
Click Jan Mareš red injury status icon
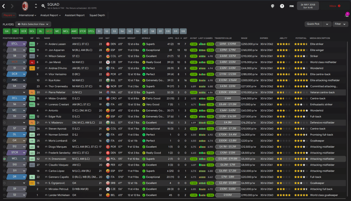click(x=32, y=62)
